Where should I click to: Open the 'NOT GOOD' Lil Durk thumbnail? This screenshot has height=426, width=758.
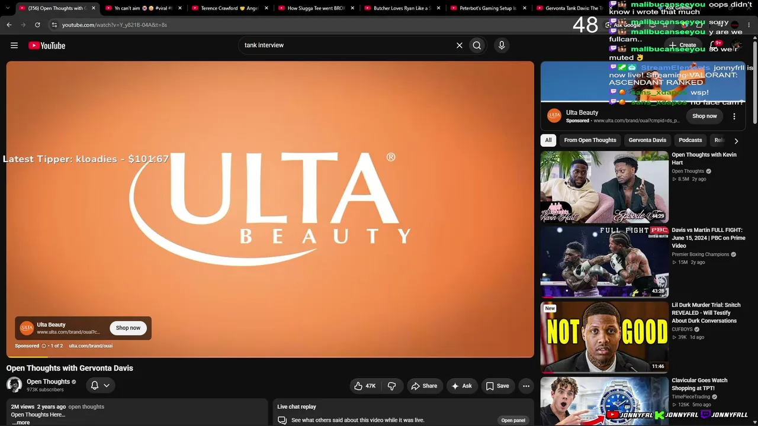coord(604,337)
